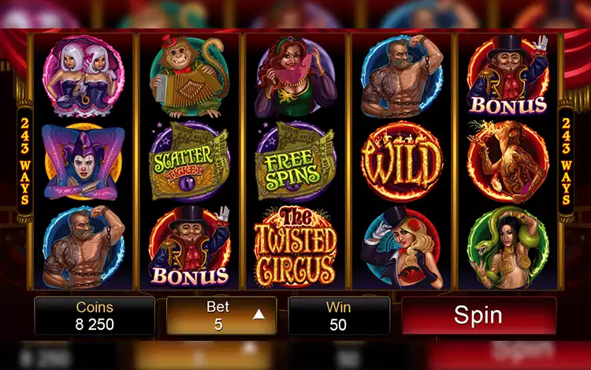Tap the monkey with accordion symbol
The image size is (591, 370).
(x=189, y=77)
